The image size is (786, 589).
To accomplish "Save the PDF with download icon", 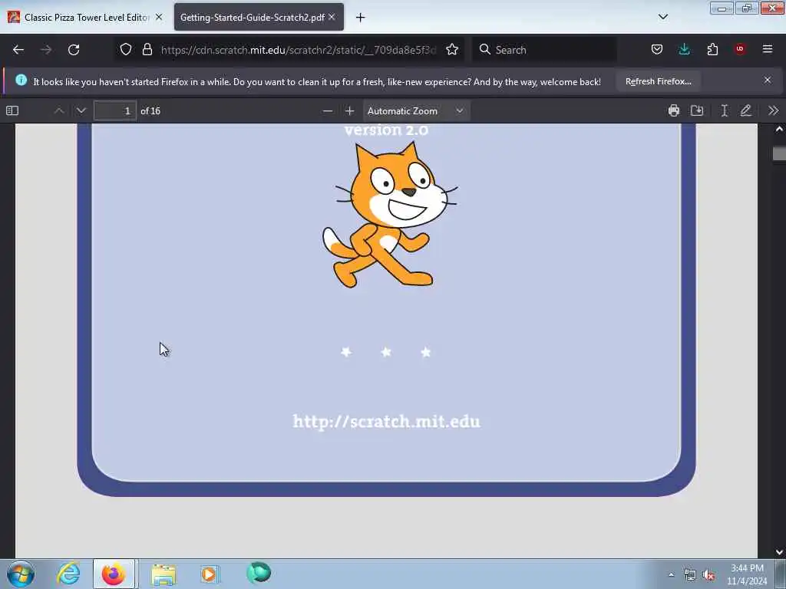I will point(697,110).
